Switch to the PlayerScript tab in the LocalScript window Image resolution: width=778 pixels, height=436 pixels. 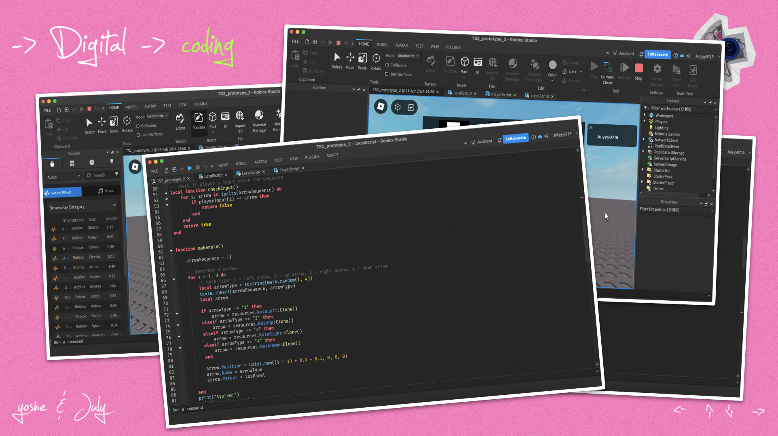tap(289, 169)
